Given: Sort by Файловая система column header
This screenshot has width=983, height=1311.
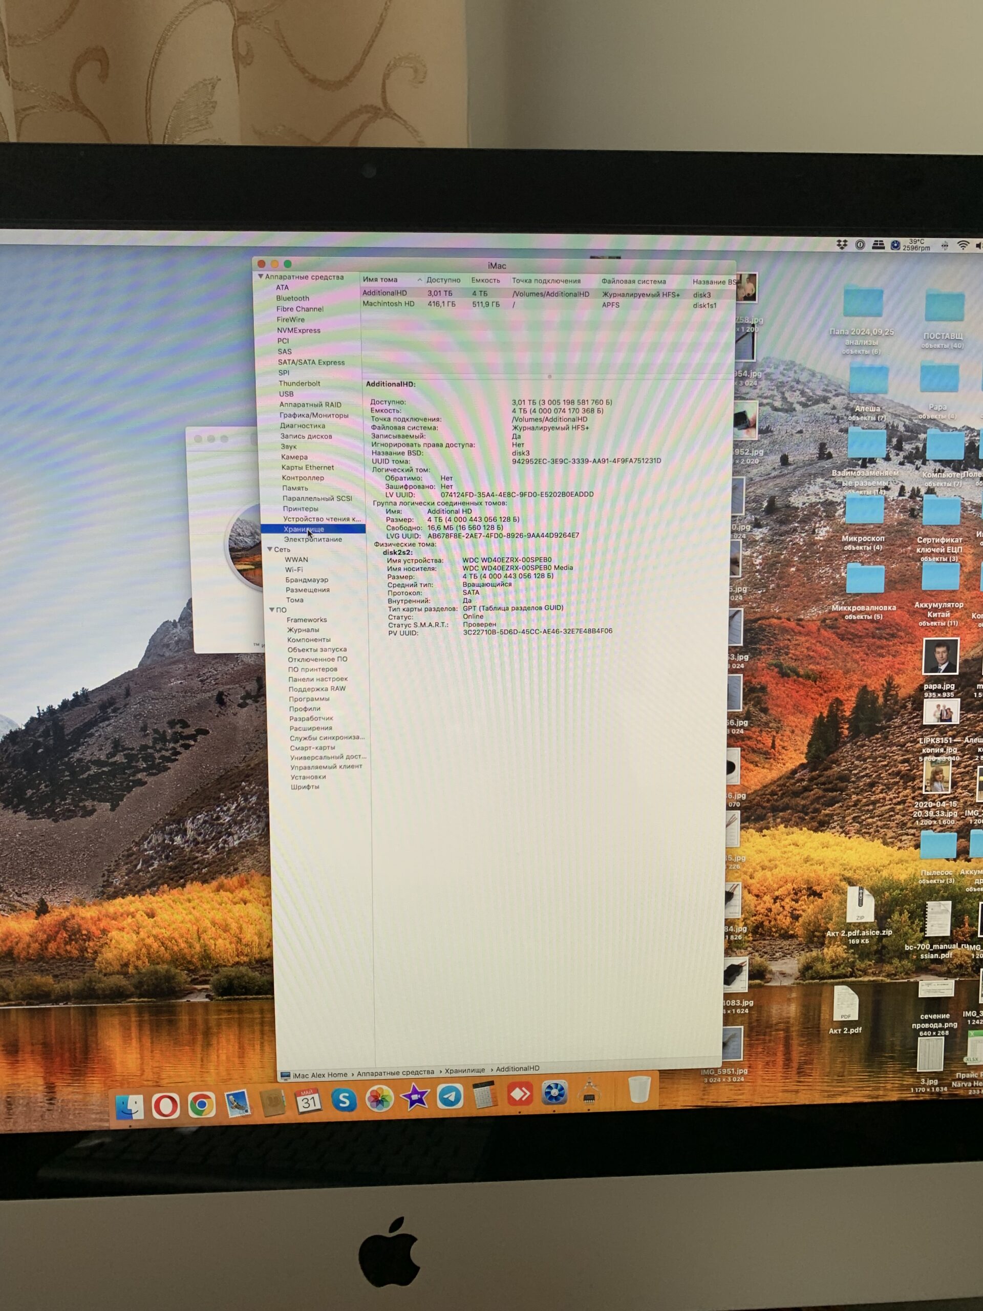Looking at the screenshot, I should click(633, 282).
